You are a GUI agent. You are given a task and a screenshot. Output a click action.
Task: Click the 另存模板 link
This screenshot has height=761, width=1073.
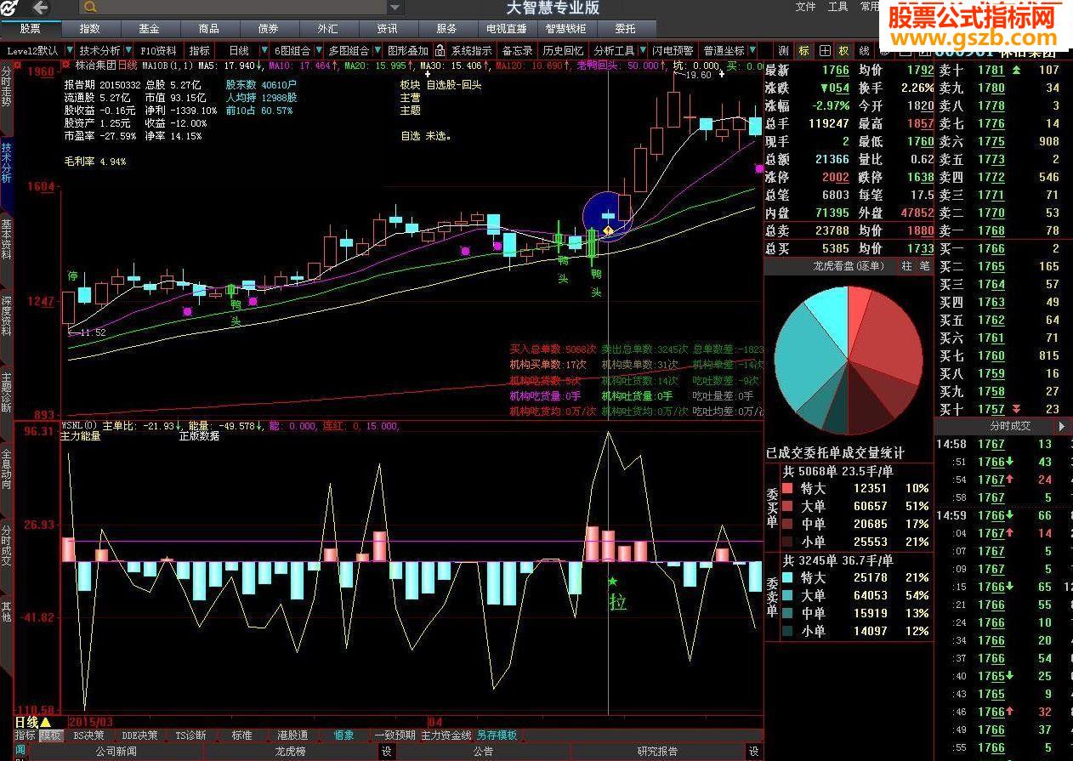click(497, 735)
